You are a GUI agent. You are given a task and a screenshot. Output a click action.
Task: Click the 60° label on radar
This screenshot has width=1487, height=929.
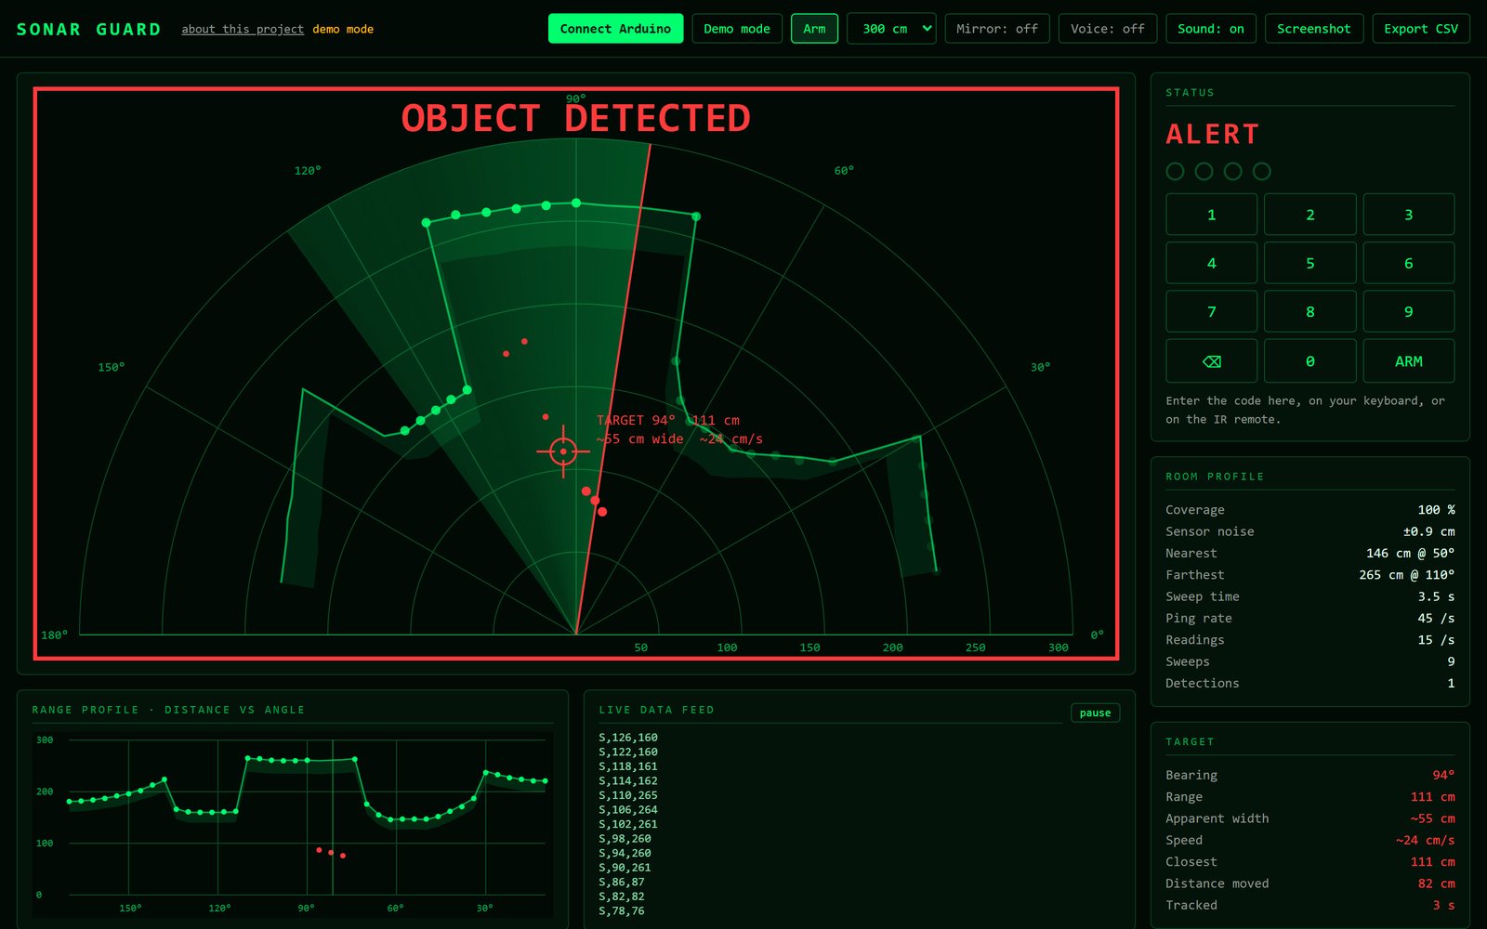tap(844, 171)
